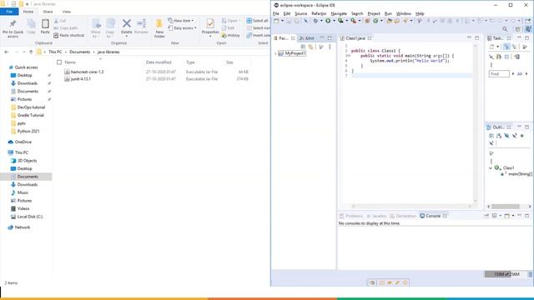
Task: Click the Delete icon in Explorer ribbon
Action: (126, 23)
